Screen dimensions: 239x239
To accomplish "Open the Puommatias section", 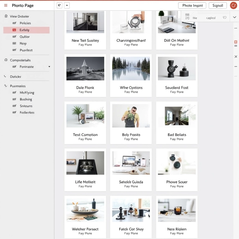I will tap(18, 86).
